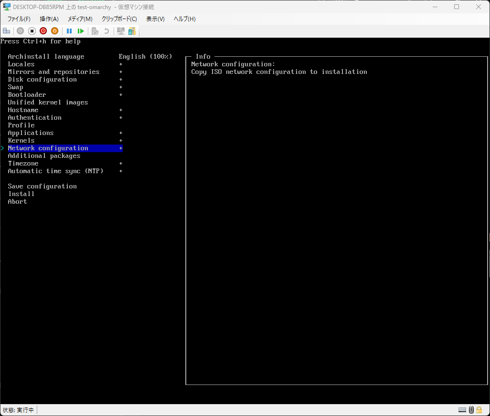The image size is (490, 416).
Task: Click the highlighted Network configuration row
Action: pos(65,148)
